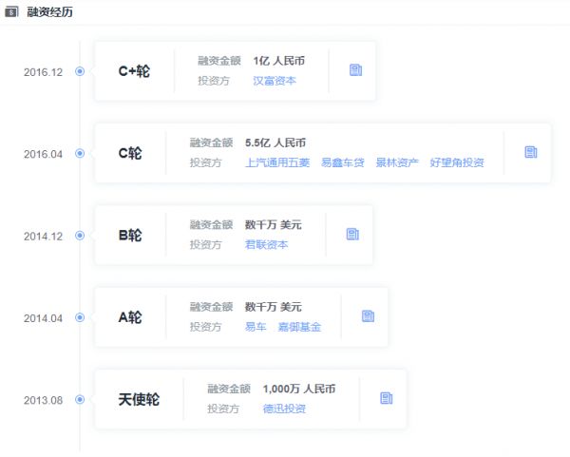The height and width of the screenshot is (457, 570).
Task: Select the 2013.08 timeline marker dot
Action: (80, 399)
